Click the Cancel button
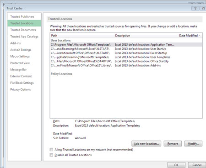This screenshot has width=206, height=168. (x=197, y=165)
